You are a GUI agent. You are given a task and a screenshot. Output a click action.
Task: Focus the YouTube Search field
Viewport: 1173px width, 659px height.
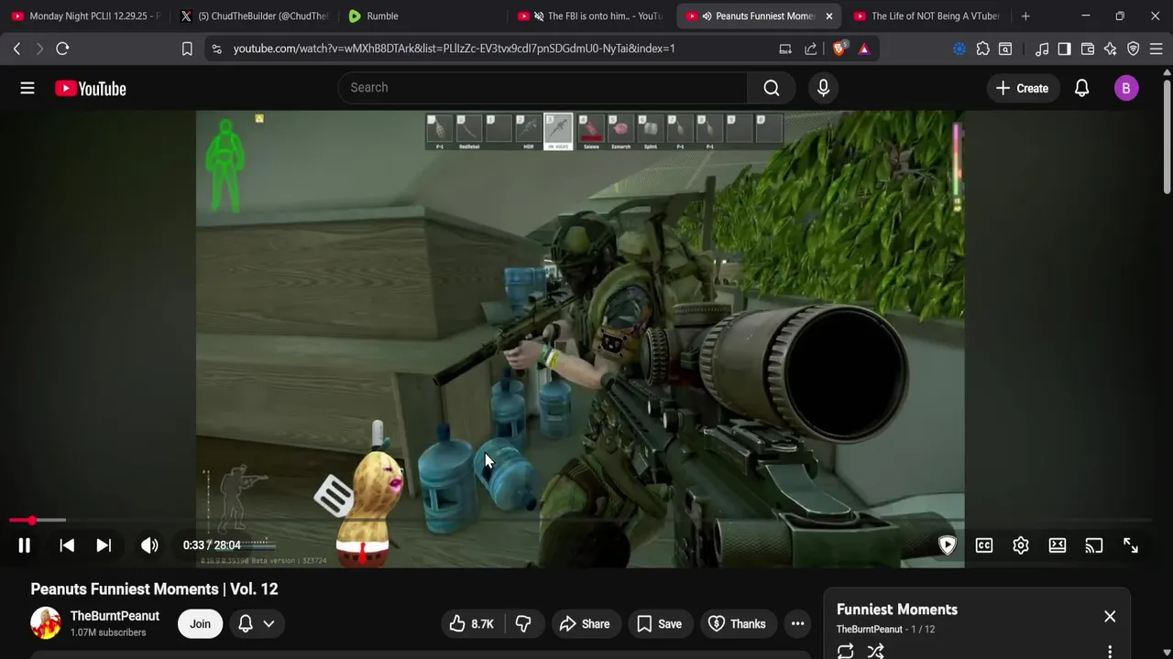[543, 88]
